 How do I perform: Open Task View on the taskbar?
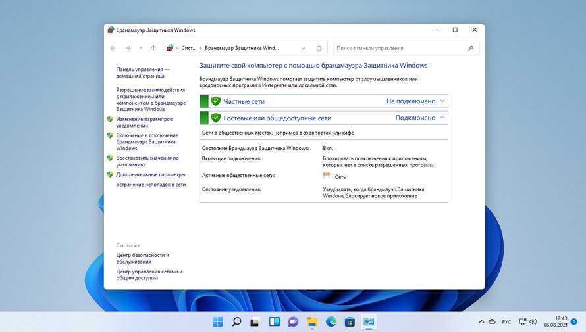(x=255, y=321)
